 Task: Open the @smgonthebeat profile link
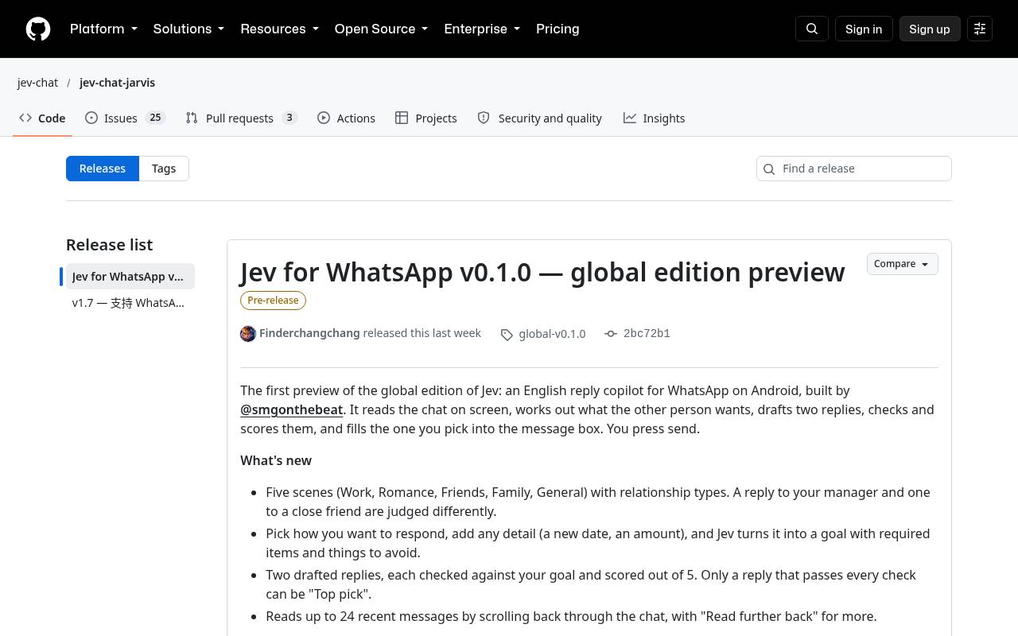coord(292,409)
